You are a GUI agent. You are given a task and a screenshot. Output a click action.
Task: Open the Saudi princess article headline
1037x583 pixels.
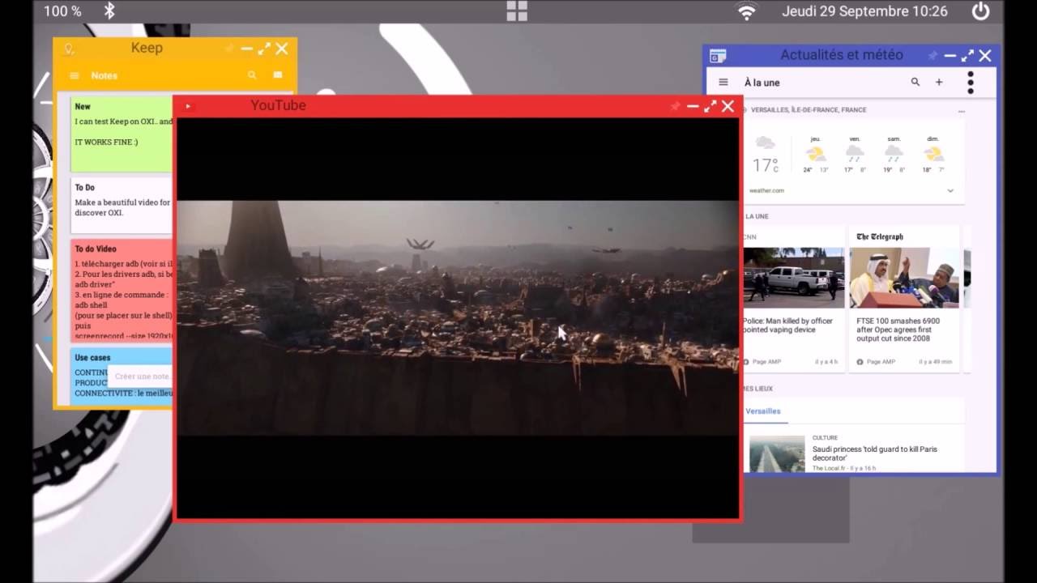click(875, 453)
